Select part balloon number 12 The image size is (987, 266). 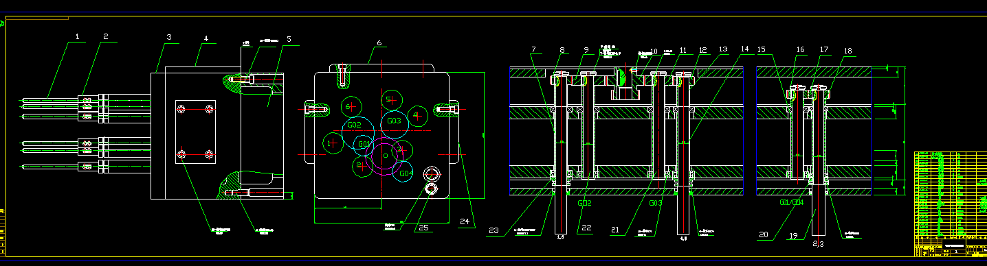click(702, 50)
